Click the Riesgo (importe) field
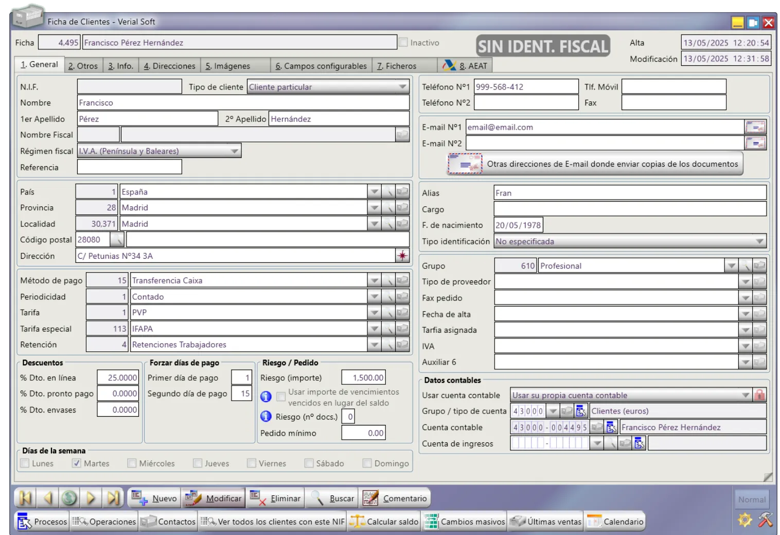Viewport: 780px width, 535px height. point(364,378)
